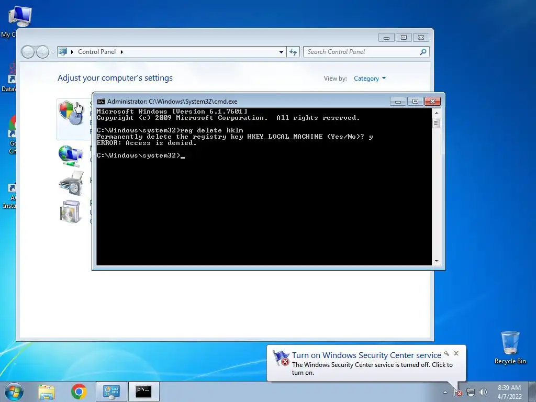This screenshot has height=402, width=536.
Task: Click cmd window title bar icon
Action: click(x=101, y=102)
